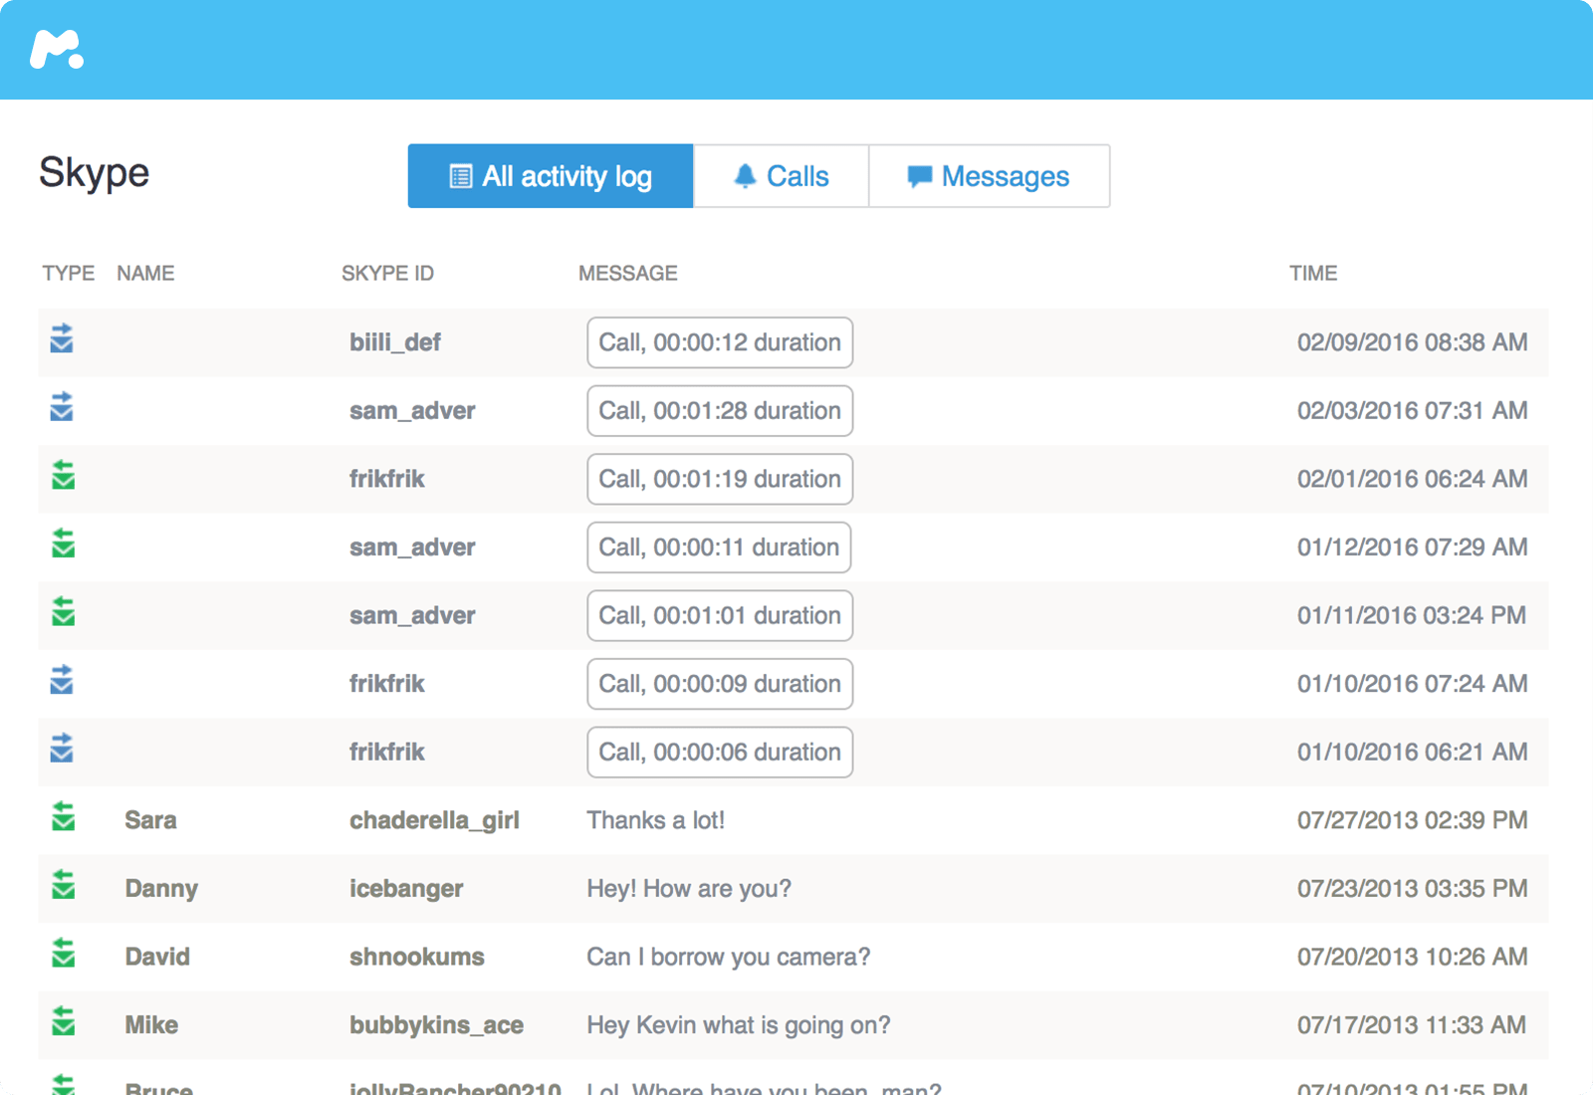
Task: Click incoming message icon for Mike
Action: [63, 1021]
